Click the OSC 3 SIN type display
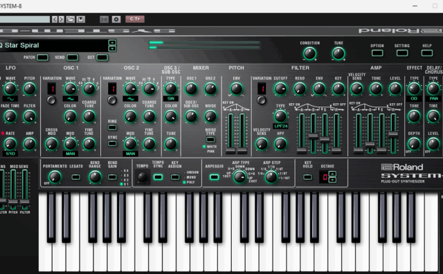The height and width of the screenshot is (274, 443). (x=171, y=98)
